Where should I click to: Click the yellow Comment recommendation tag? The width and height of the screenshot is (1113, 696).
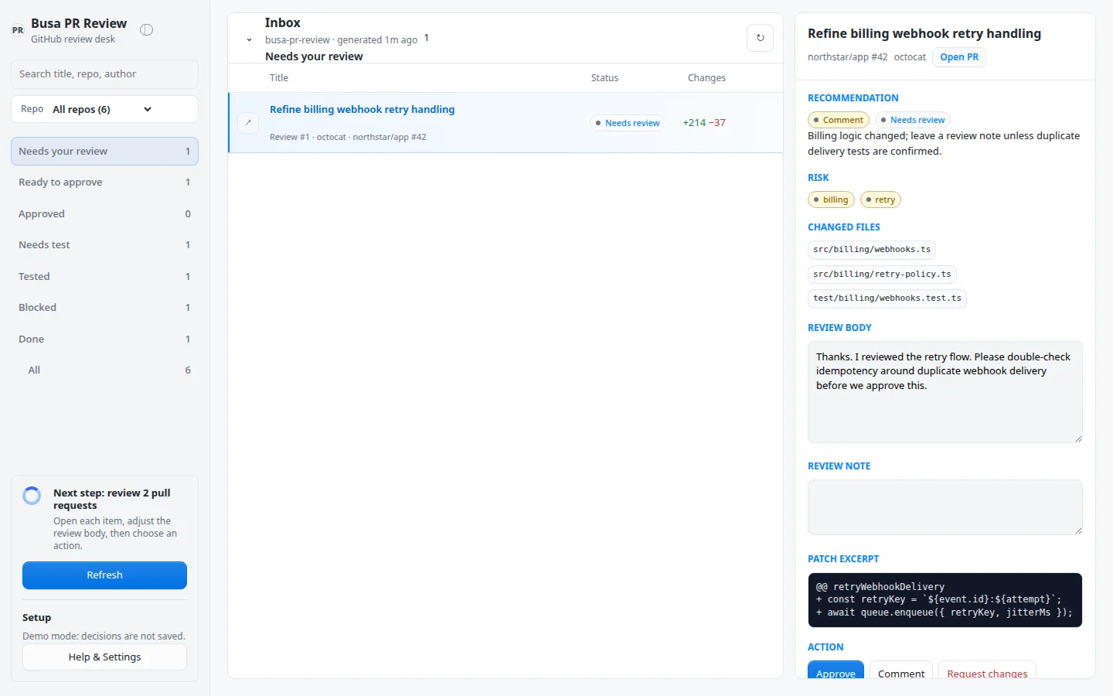click(839, 120)
